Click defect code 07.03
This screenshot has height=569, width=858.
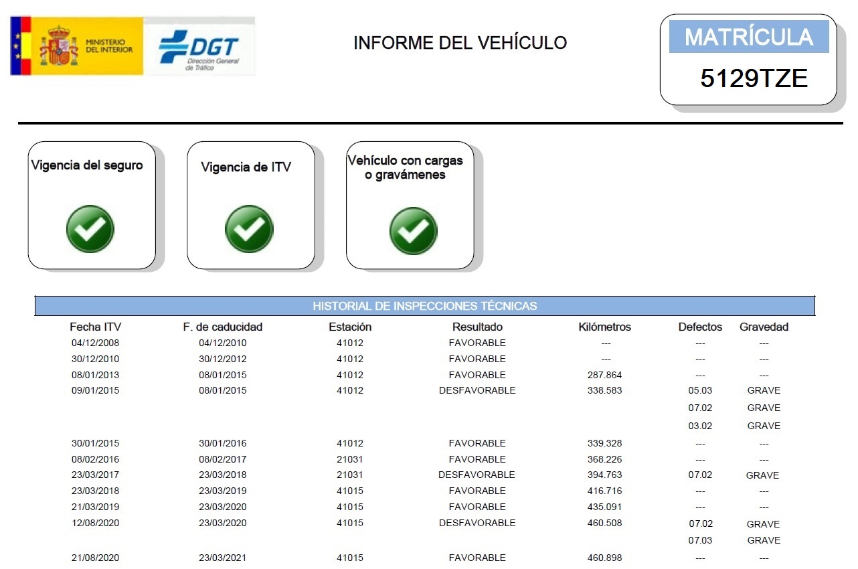coord(700,540)
